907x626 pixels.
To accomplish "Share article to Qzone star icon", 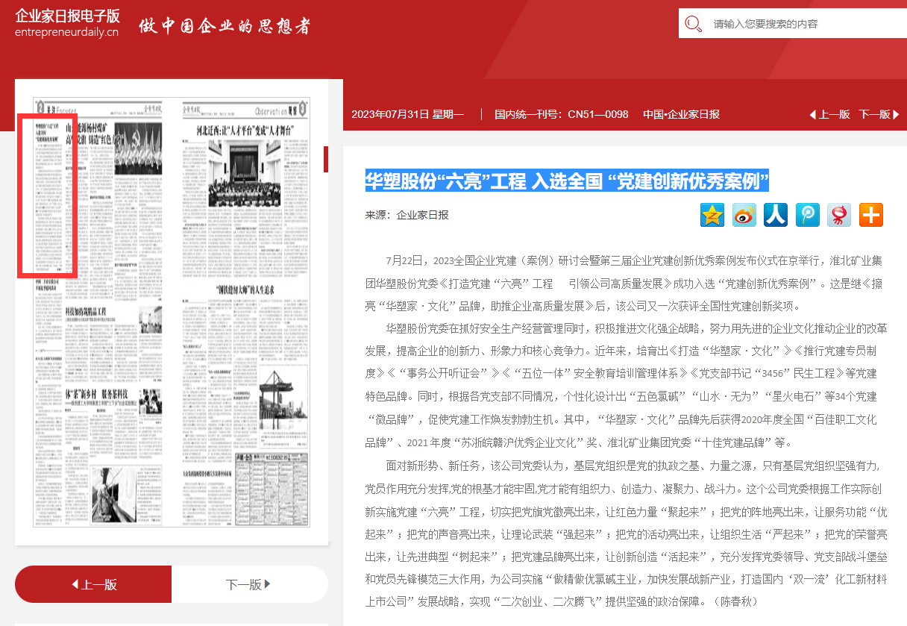I will coord(712,215).
